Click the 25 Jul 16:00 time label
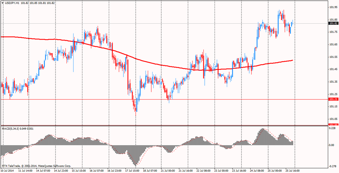The width and height of the screenshot is (339, 173). point(293,171)
